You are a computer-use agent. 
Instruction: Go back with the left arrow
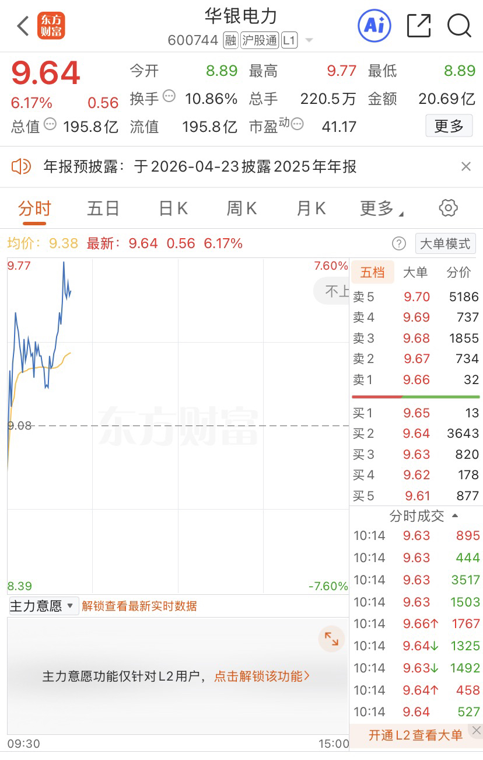pos(23,26)
